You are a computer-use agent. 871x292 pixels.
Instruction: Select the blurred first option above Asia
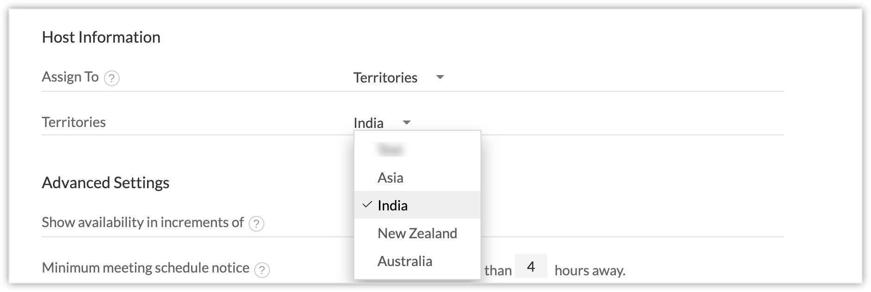coord(391,149)
